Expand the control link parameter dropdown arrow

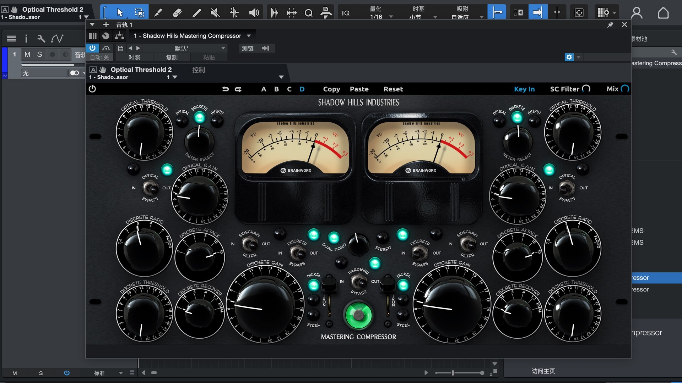pyautogui.click(x=281, y=77)
